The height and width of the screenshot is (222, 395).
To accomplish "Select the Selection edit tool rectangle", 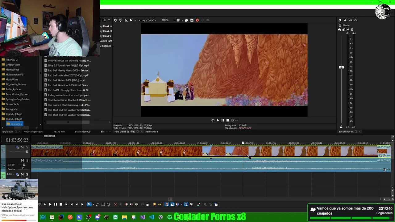I will coord(103,204).
